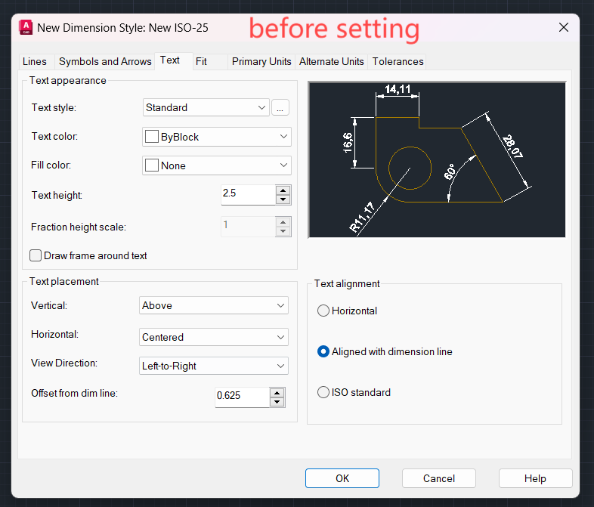The image size is (594, 507).
Task: Pick a Fill color from swatch dropdown
Action: 216,165
